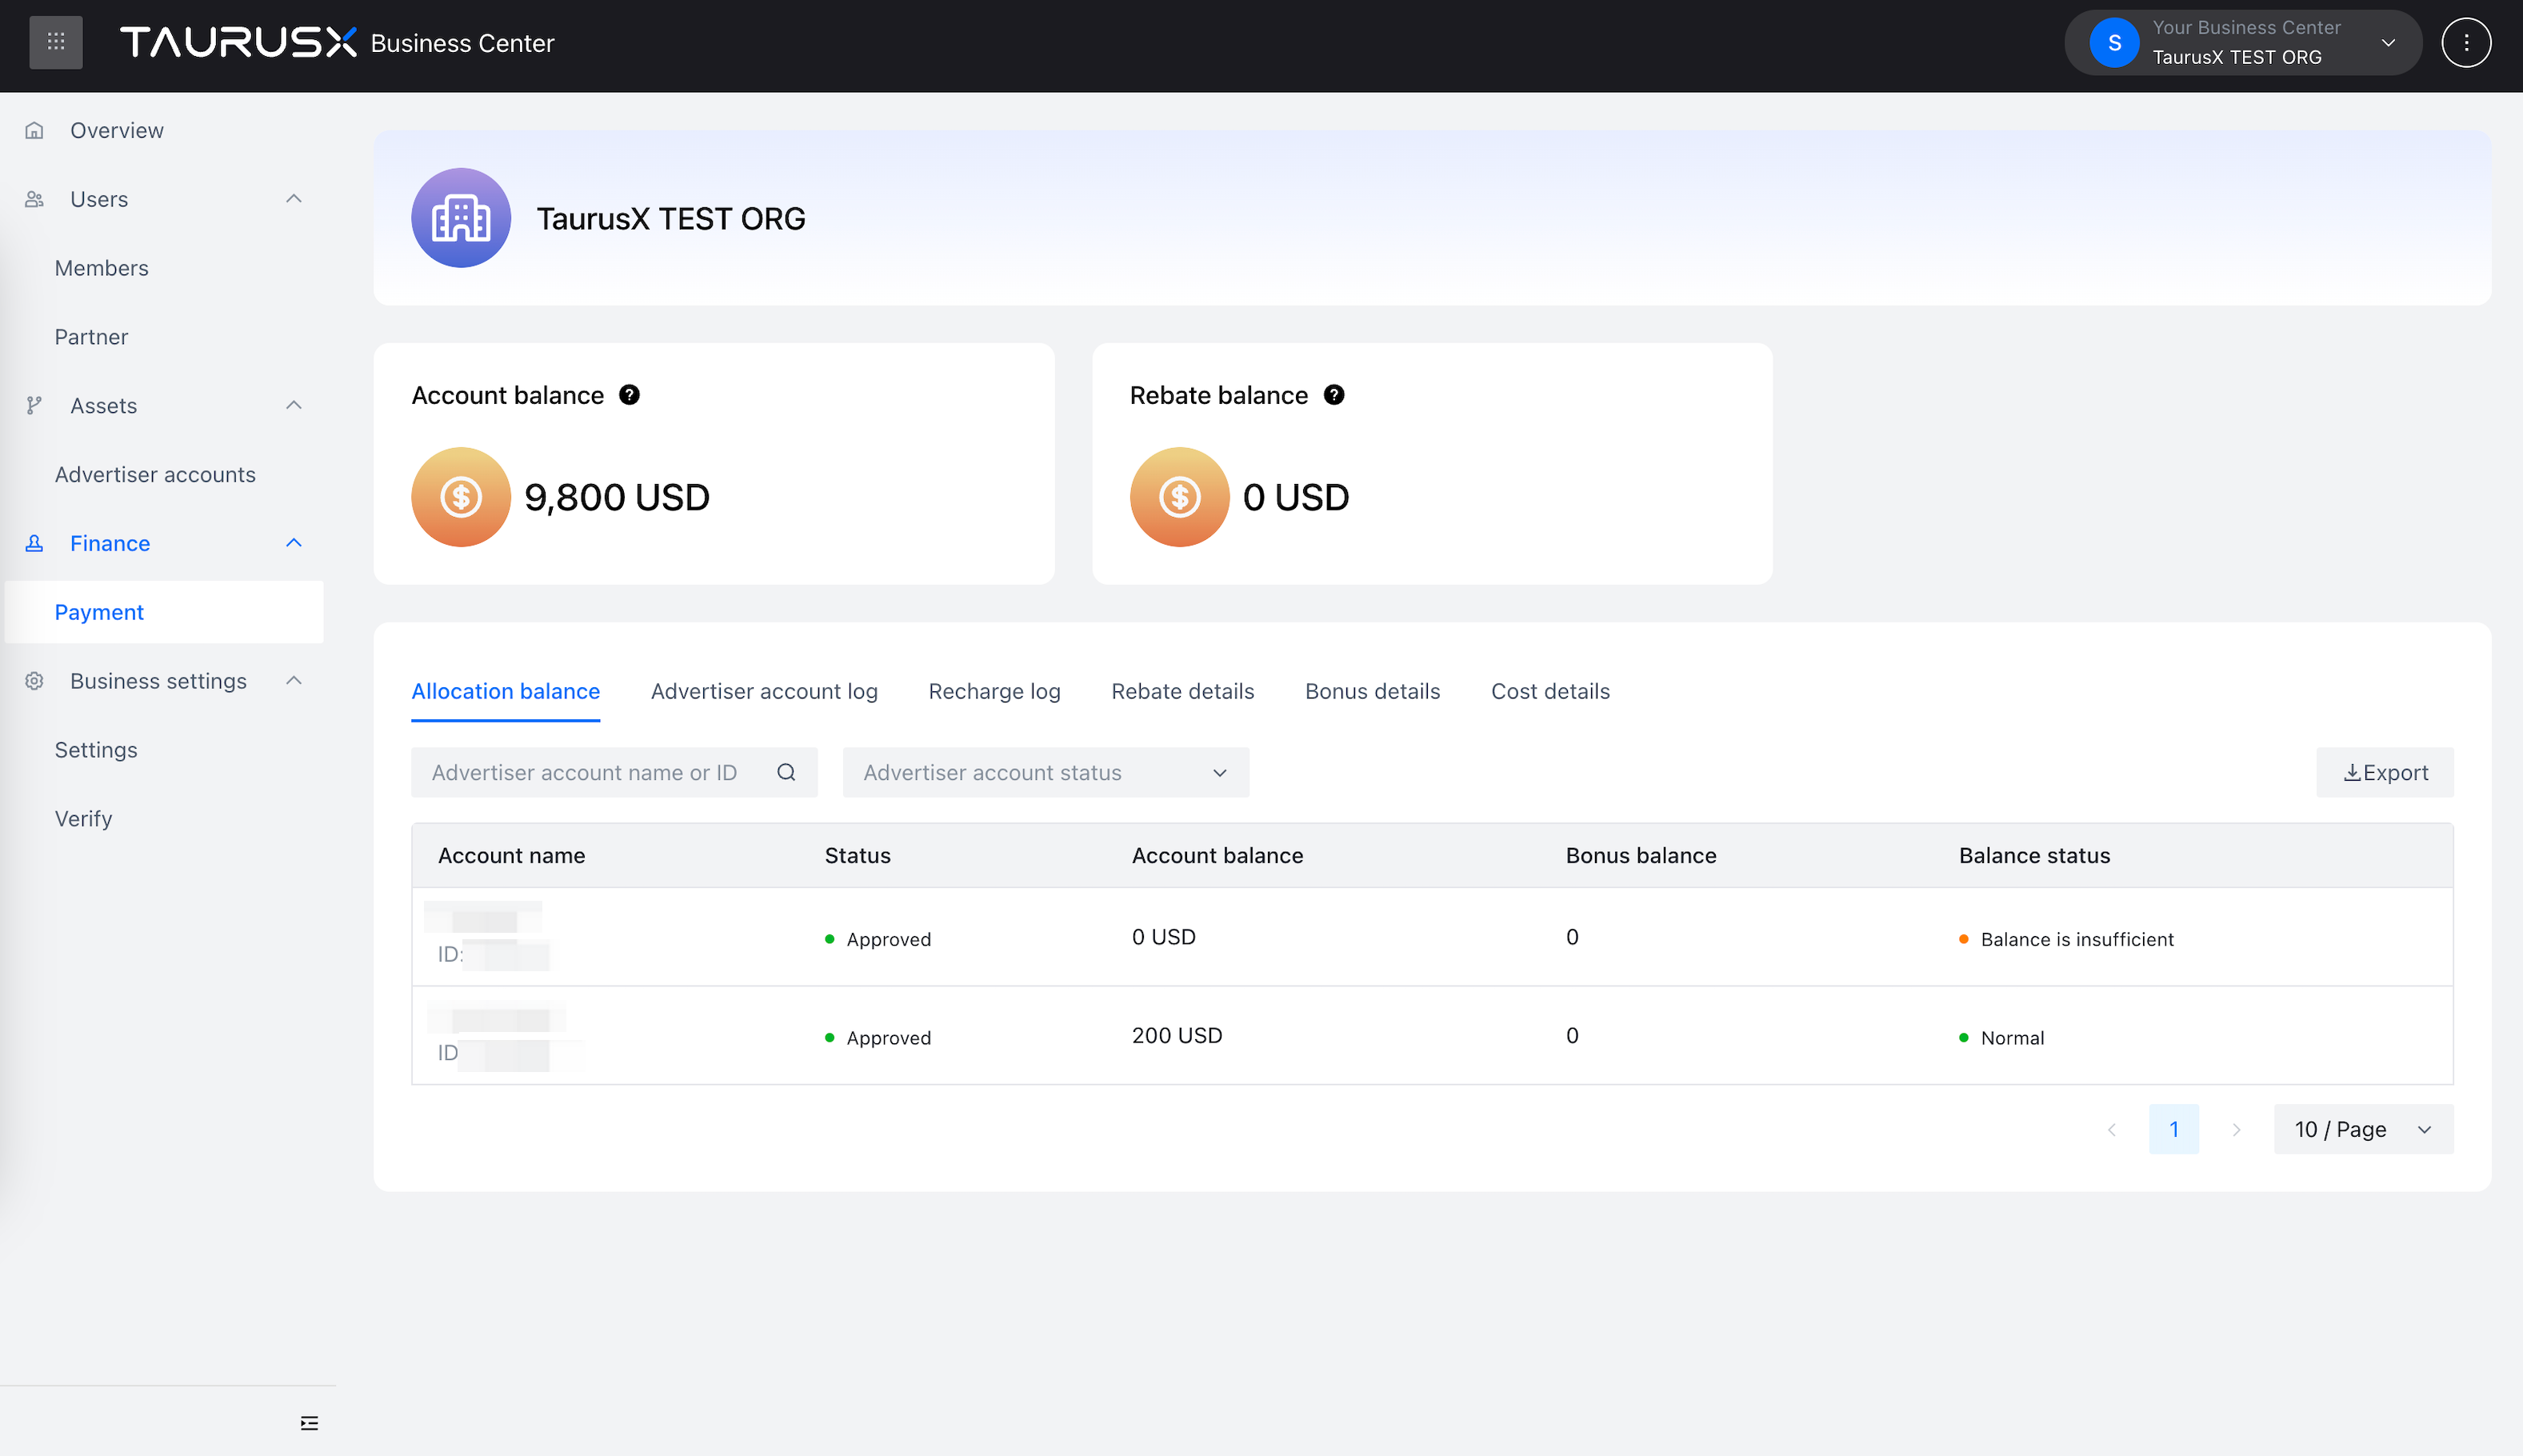Screen dimensions: 2523x1456
Task: Switch to Advertiser account log tab
Action: pos(764,691)
